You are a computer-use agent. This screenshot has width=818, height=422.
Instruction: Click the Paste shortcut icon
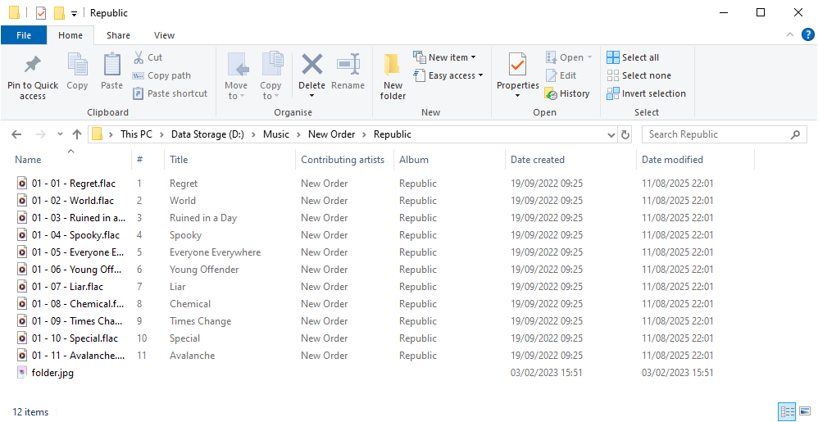139,93
